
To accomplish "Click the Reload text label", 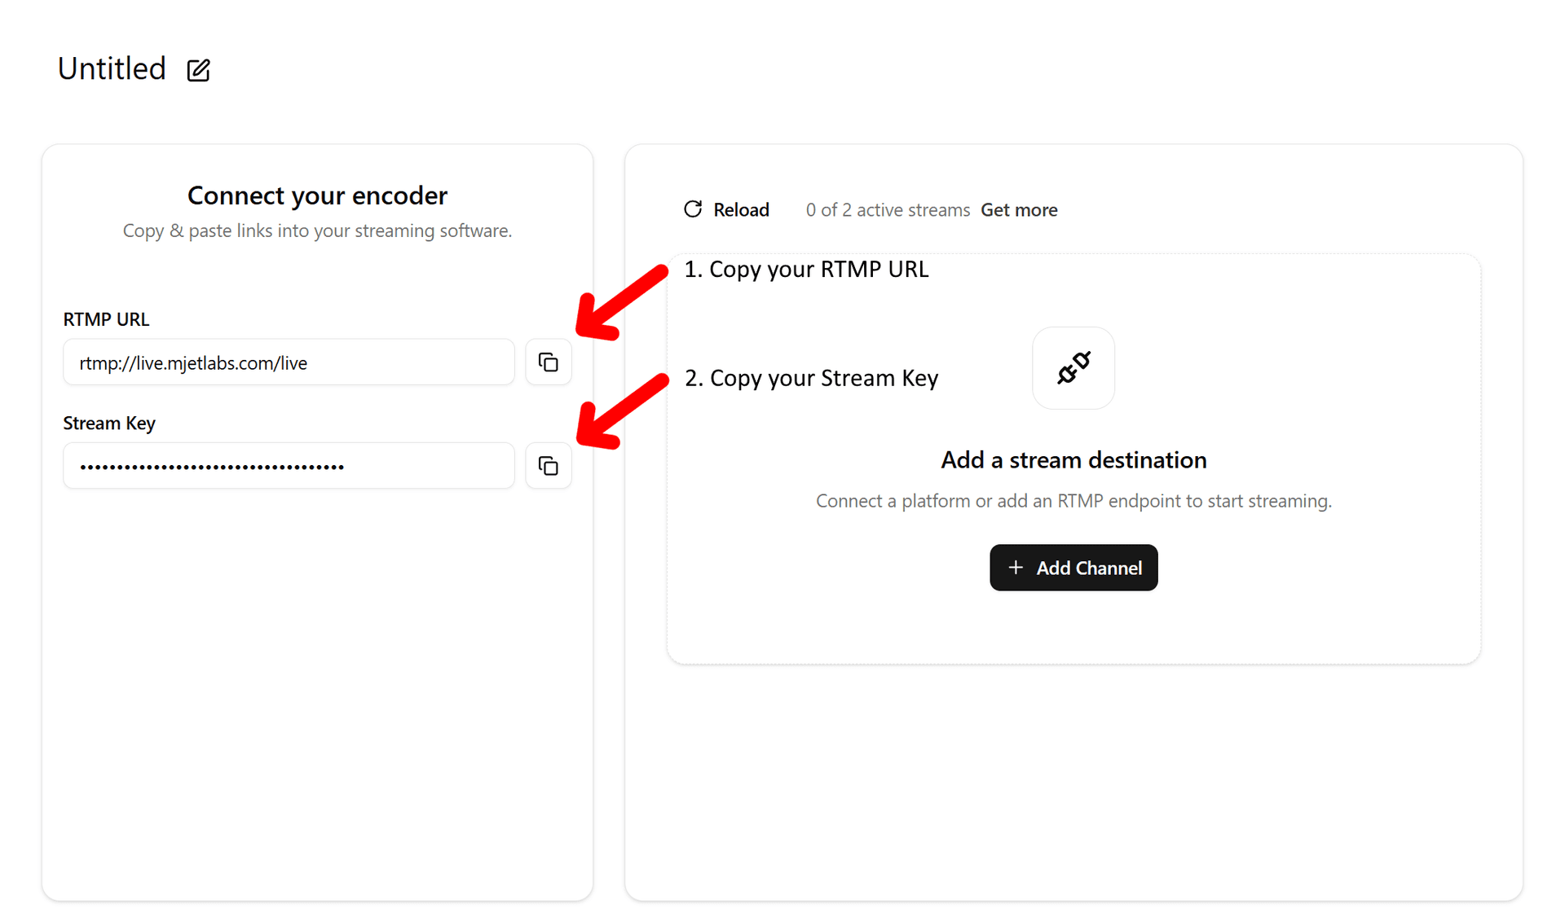I will [x=741, y=210].
